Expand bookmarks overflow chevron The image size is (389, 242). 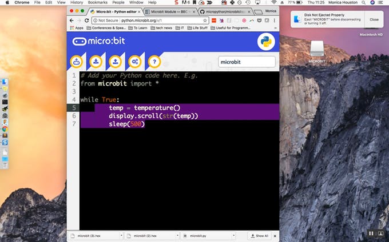(x=275, y=28)
